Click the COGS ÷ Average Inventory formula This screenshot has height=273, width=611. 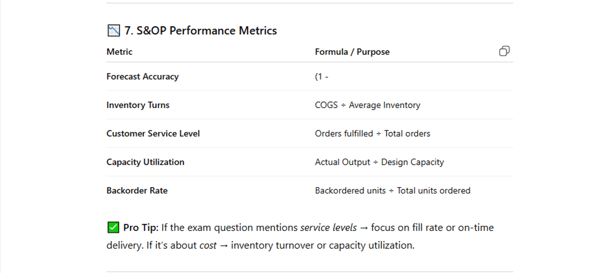coord(368,105)
